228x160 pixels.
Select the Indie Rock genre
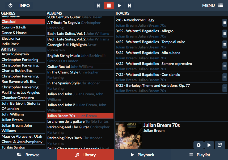[23, 44]
